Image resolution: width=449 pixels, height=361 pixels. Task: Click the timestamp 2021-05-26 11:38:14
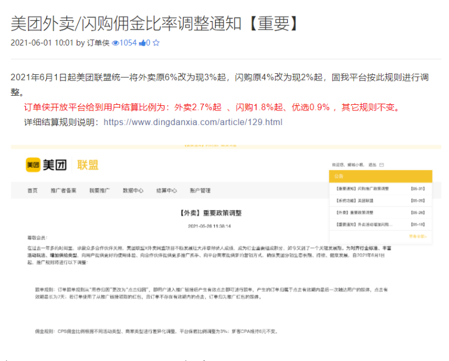click(210, 226)
